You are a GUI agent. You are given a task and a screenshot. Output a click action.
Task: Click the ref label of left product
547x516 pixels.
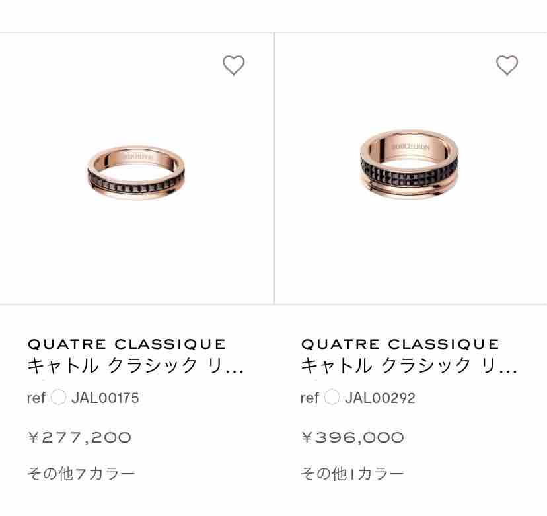pyautogui.click(x=36, y=398)
